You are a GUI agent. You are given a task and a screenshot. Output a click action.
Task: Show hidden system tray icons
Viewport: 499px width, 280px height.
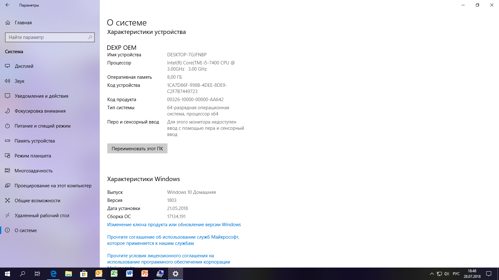432,274
